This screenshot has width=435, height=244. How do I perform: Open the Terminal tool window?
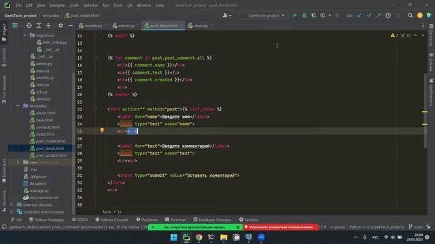coord(175,220)
